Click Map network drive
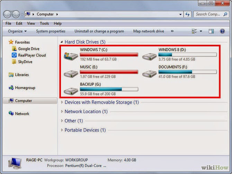 (149, 31)
